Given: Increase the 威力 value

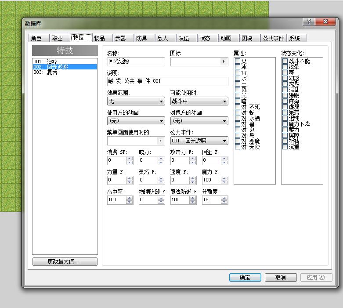Looking at the screenshot, I should (x=161, y=159).
